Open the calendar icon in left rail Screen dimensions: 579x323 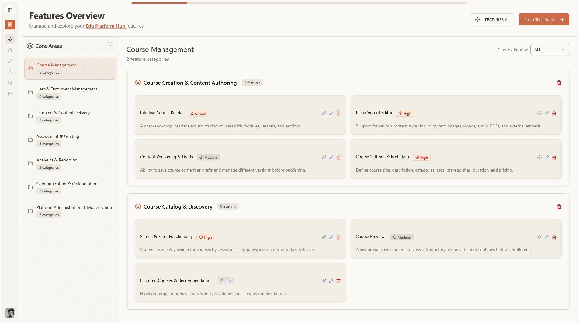click(x=10, y=94)
